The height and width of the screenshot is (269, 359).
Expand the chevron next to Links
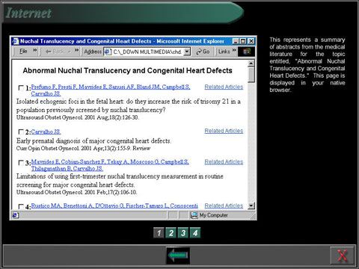(x=234, y=50)
